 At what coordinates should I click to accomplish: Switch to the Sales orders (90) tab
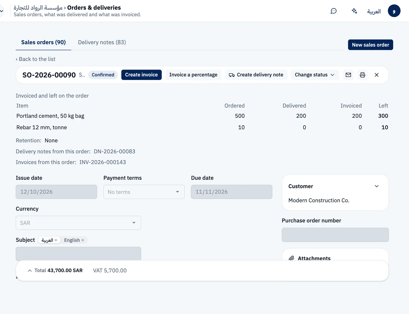43,42
